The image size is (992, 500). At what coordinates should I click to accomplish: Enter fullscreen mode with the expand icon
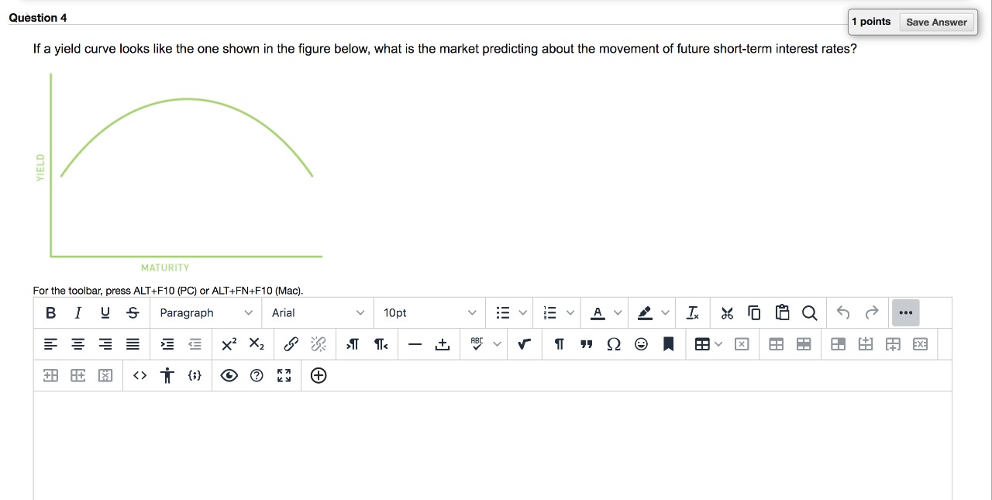click(x=284, y=375)
